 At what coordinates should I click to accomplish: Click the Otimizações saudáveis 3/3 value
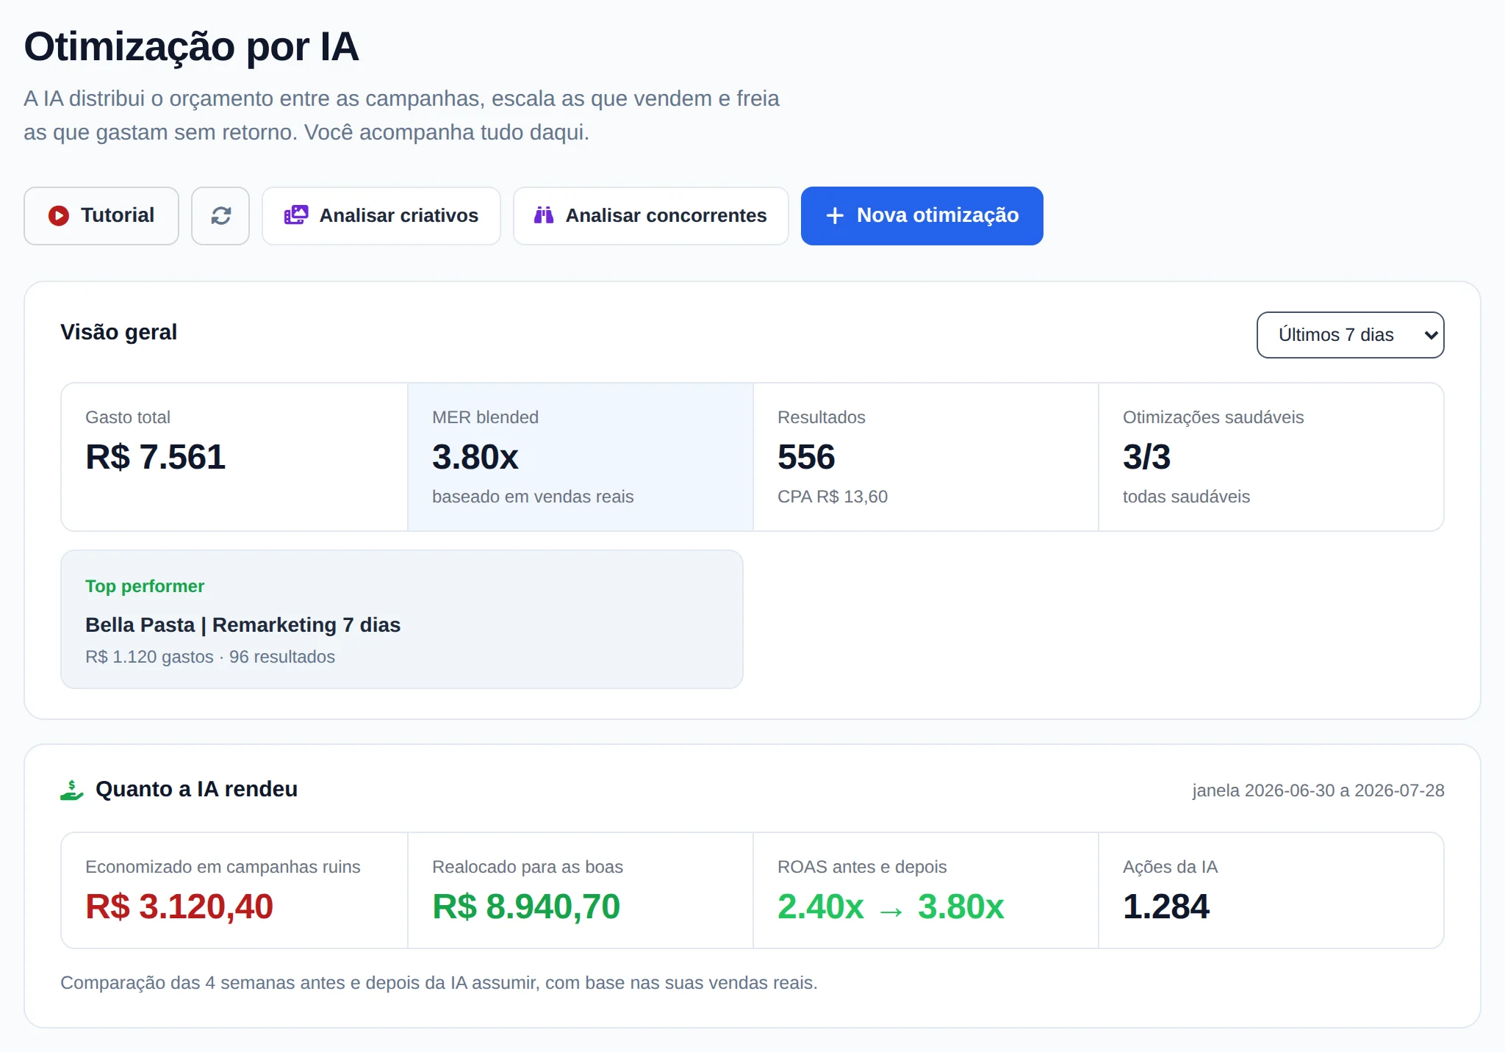1146,457
